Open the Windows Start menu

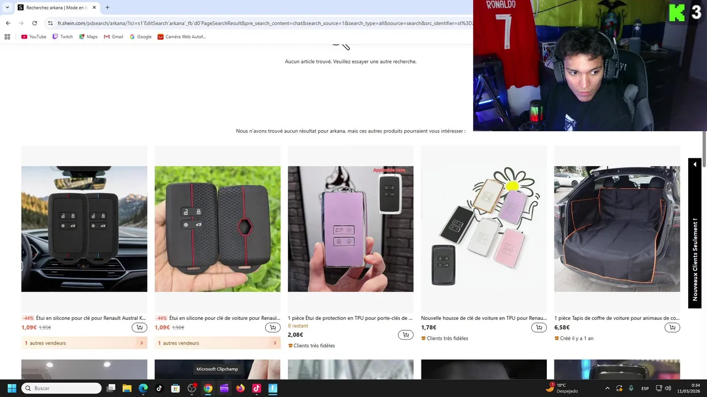pos(12,388)
